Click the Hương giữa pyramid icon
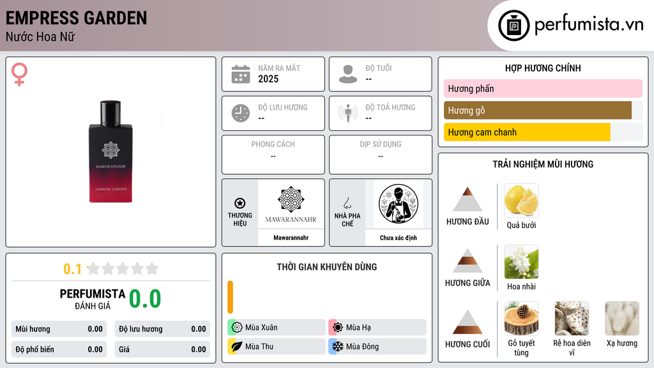Screen dimensions: 654x368 tap(468, 261)
